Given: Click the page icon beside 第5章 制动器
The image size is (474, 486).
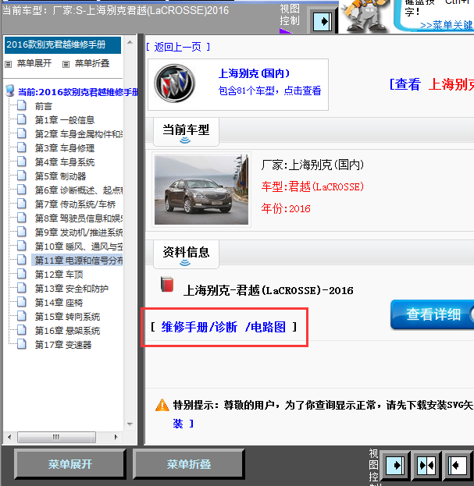Looking at the screenshot, I should coord(21,176).
